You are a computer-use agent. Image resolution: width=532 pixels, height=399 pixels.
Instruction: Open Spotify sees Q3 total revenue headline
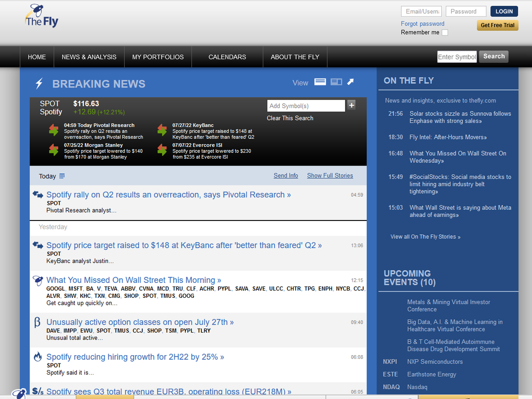pyautogui.click(x=169, y=391)
